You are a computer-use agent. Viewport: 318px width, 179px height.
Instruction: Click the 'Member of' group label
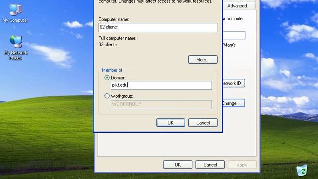[112, 70]
